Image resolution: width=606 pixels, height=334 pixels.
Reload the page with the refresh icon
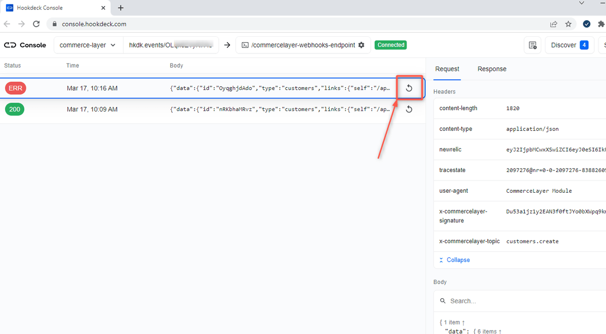point(36,24)
